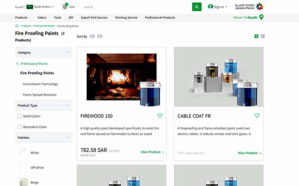Click Products breadcrumb link
299x186 pixels.
(26, 26)
